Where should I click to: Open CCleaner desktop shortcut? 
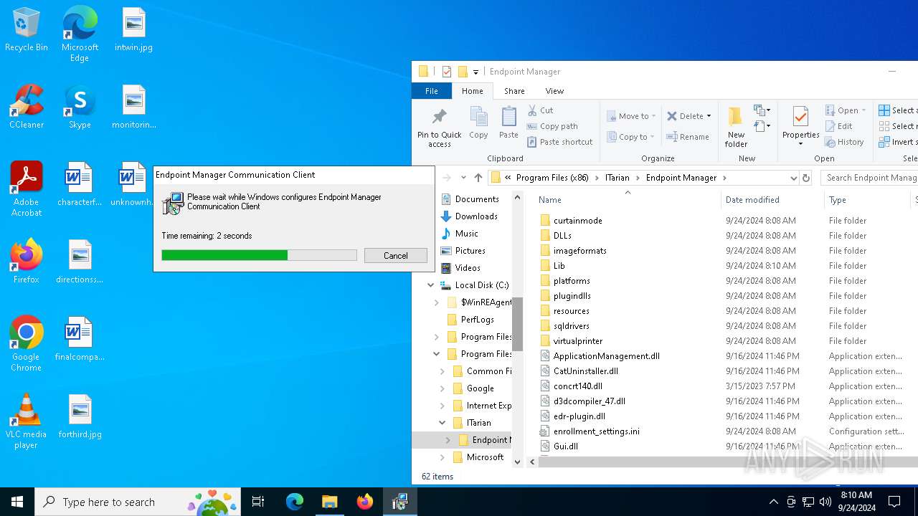click(x=27, y=107)
